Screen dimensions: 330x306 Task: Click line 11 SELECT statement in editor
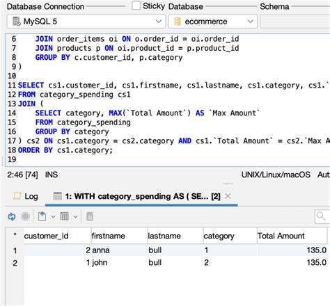(174, 86)
